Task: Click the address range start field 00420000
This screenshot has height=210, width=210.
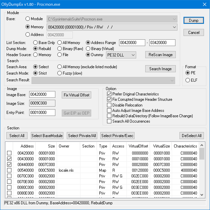Action: [132, 43]
